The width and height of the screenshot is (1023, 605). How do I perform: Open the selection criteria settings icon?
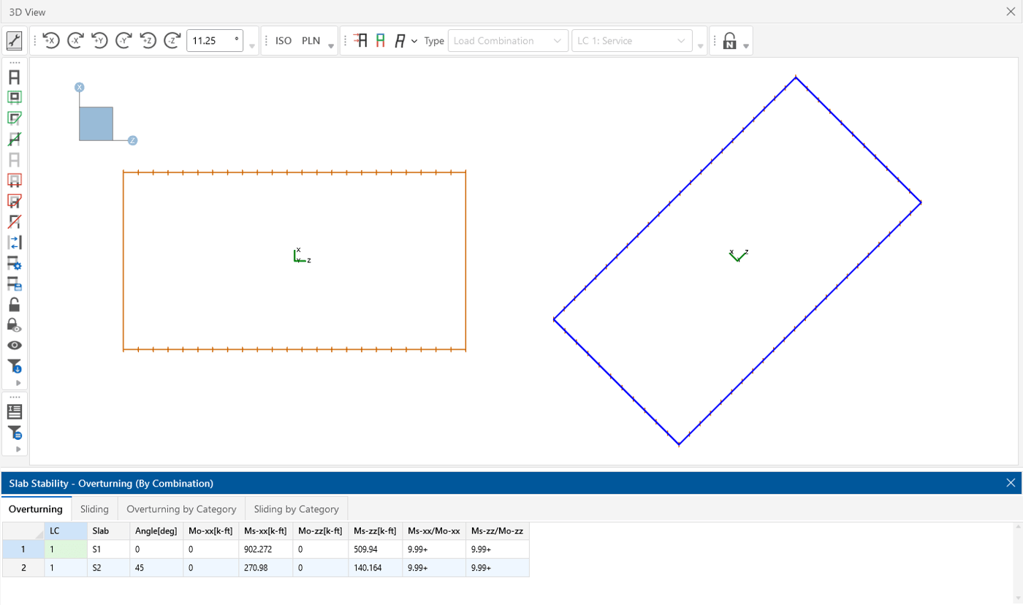[14, 264]
